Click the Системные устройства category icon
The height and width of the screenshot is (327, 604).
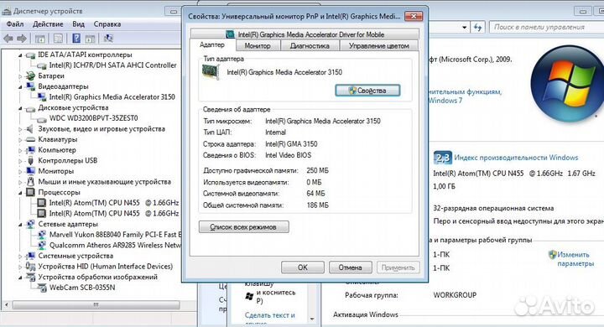point(30,256)
